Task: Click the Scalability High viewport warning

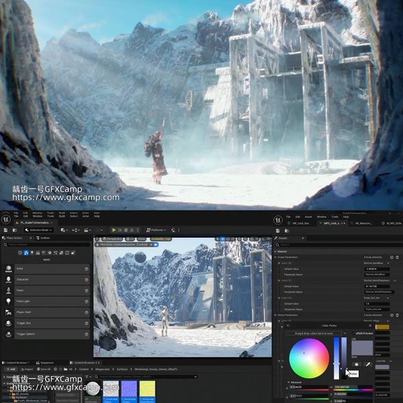Action: point(161,239)
